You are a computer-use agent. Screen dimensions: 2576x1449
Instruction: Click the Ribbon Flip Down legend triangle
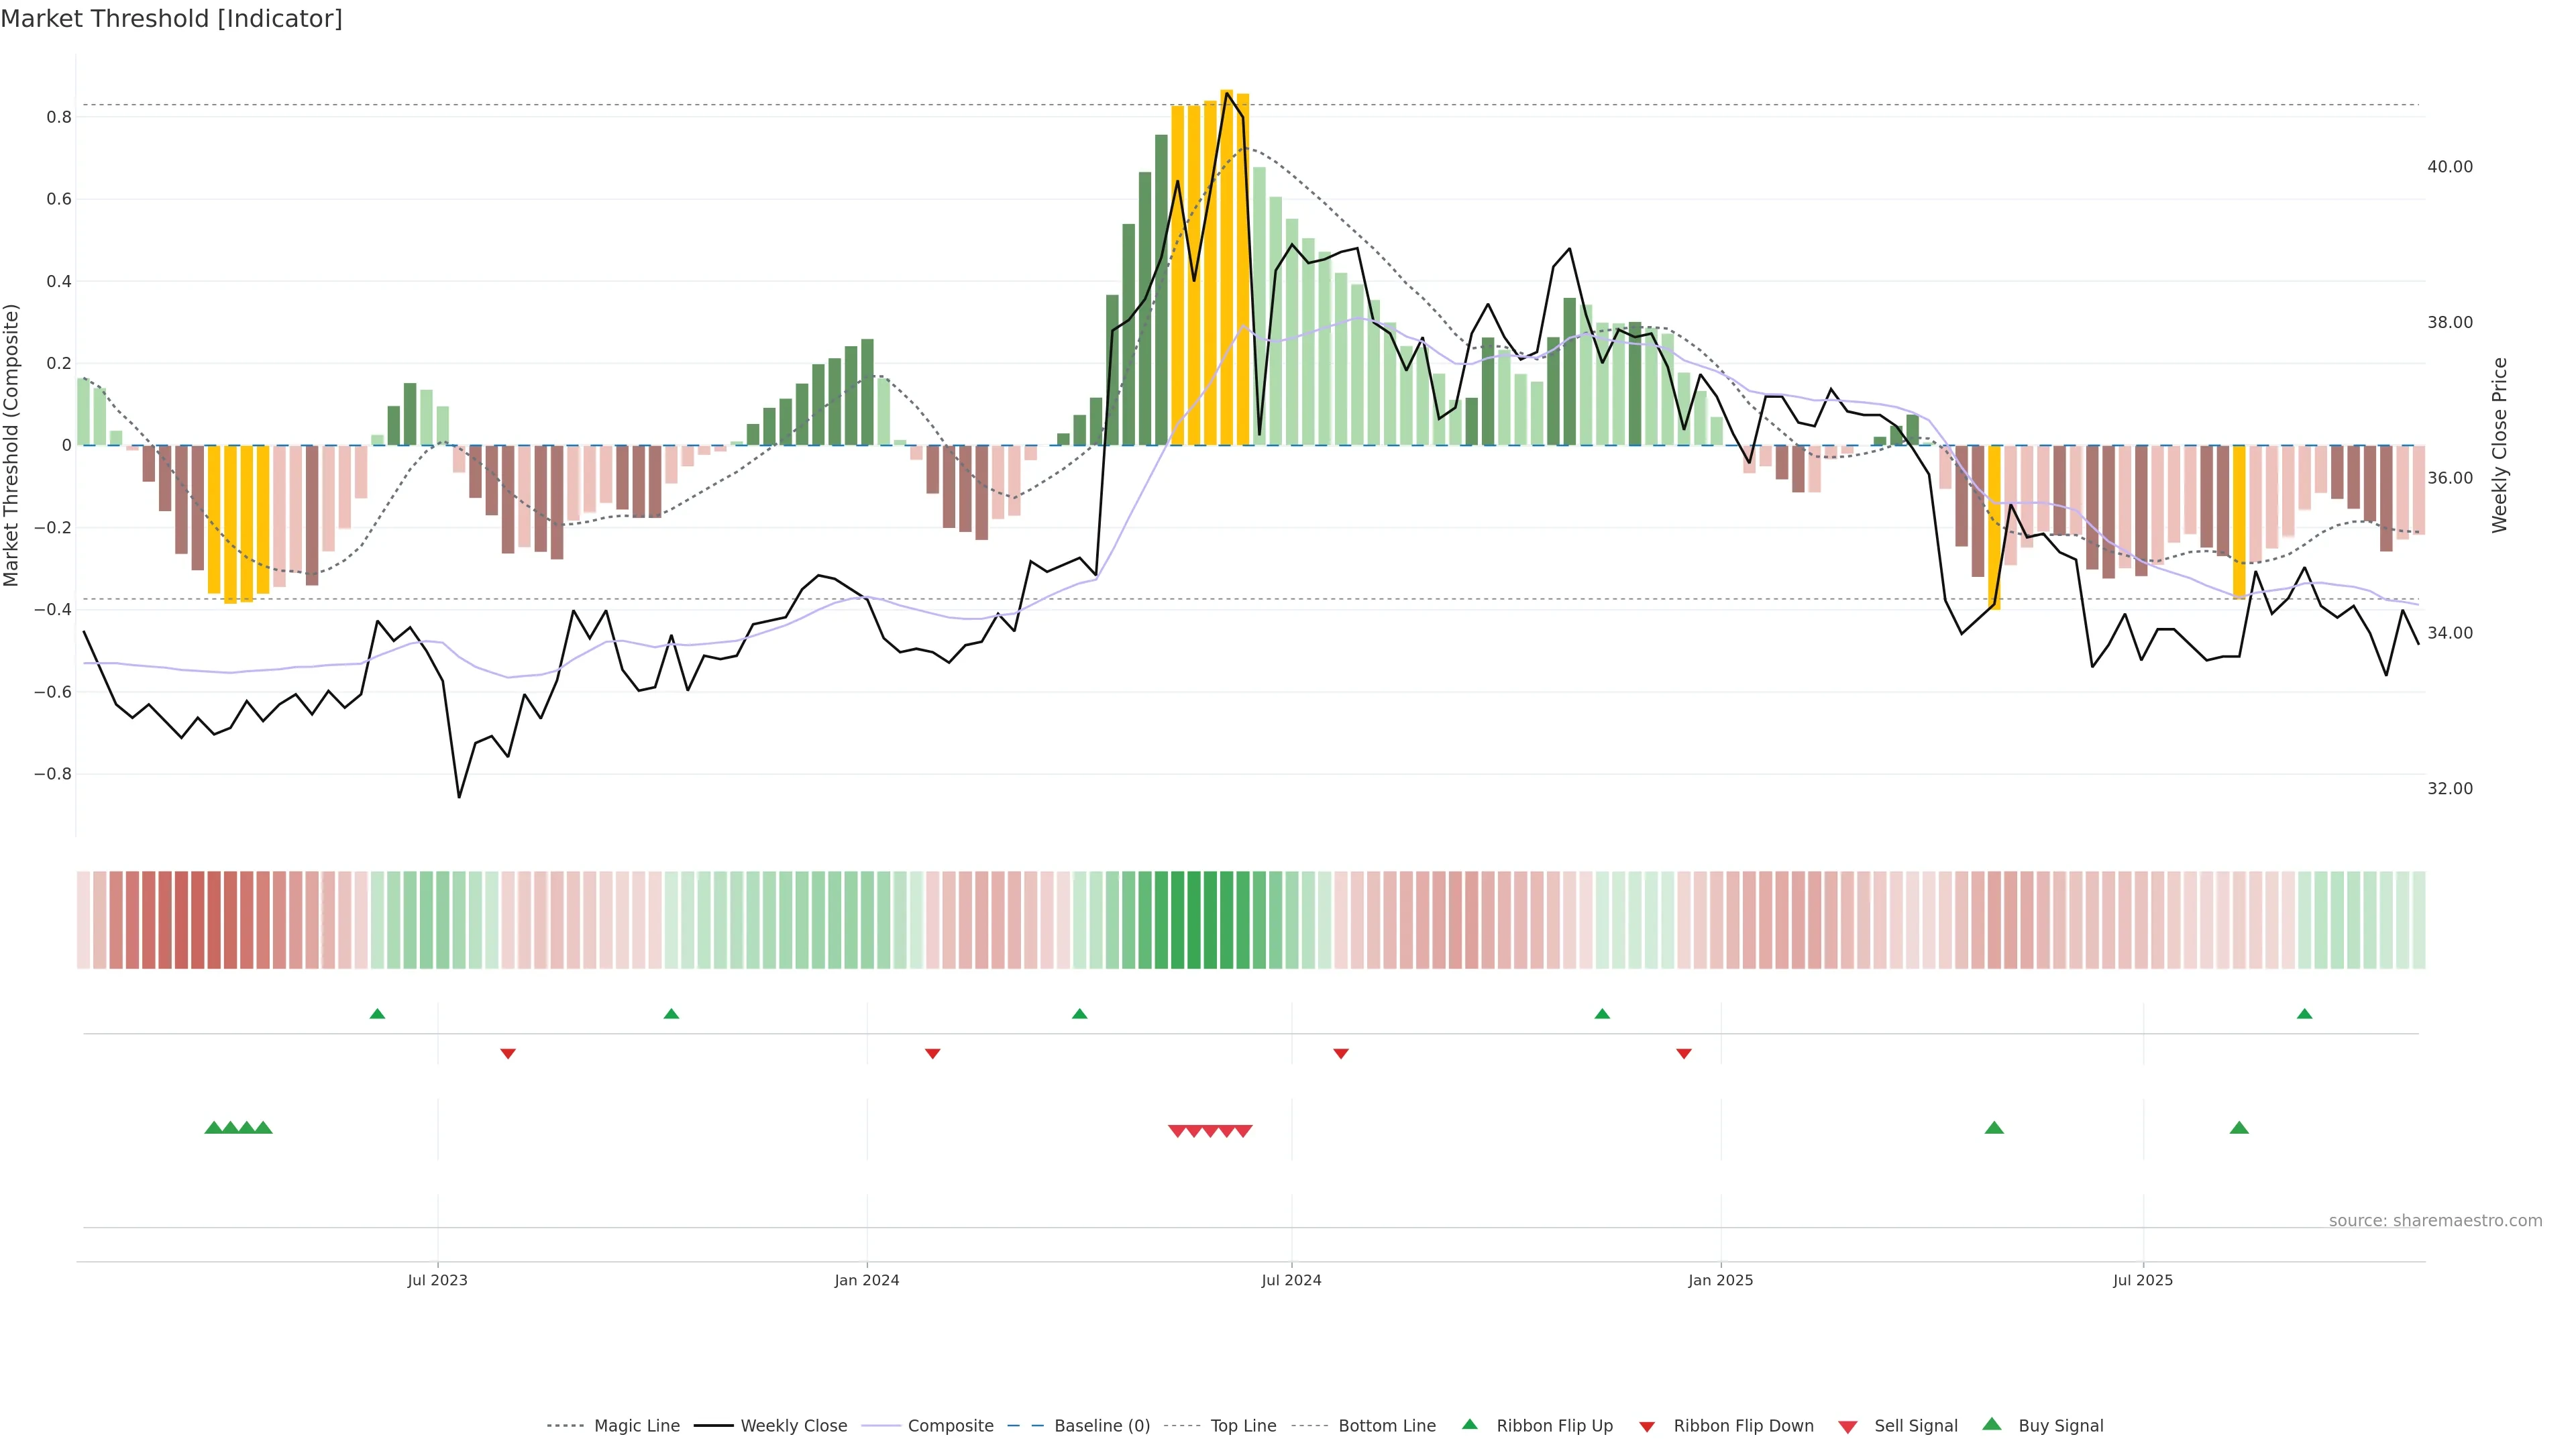[1647, 1427]
